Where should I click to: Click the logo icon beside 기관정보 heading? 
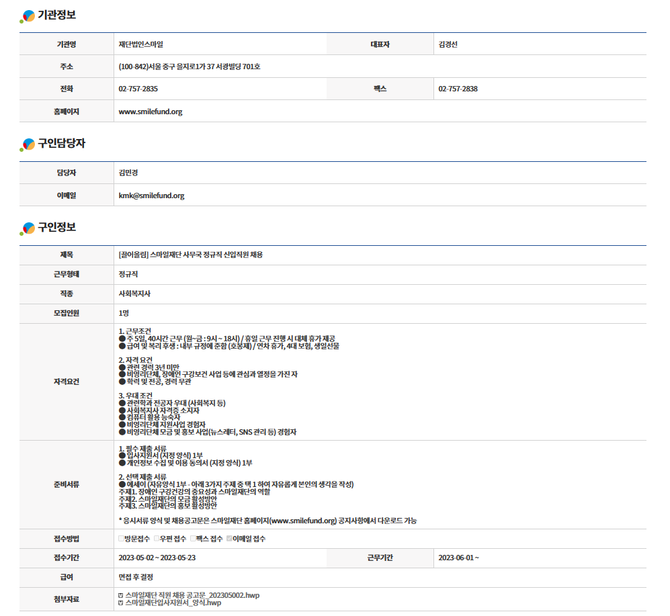(x=28, y=16)
